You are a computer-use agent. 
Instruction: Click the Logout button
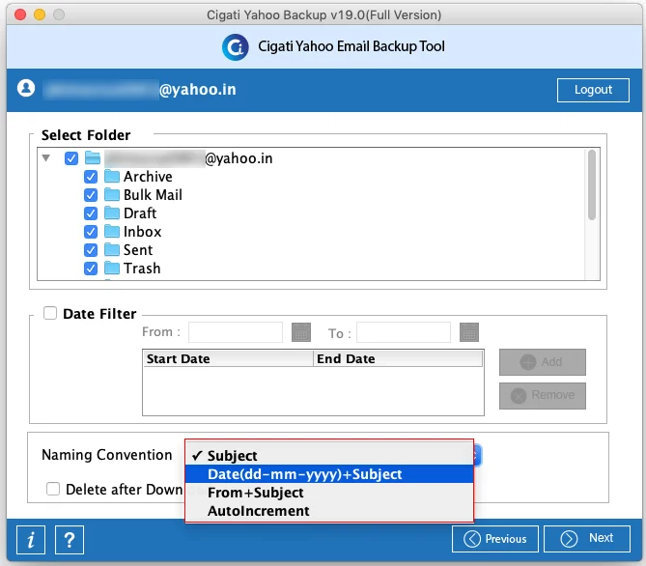[593, 90]
